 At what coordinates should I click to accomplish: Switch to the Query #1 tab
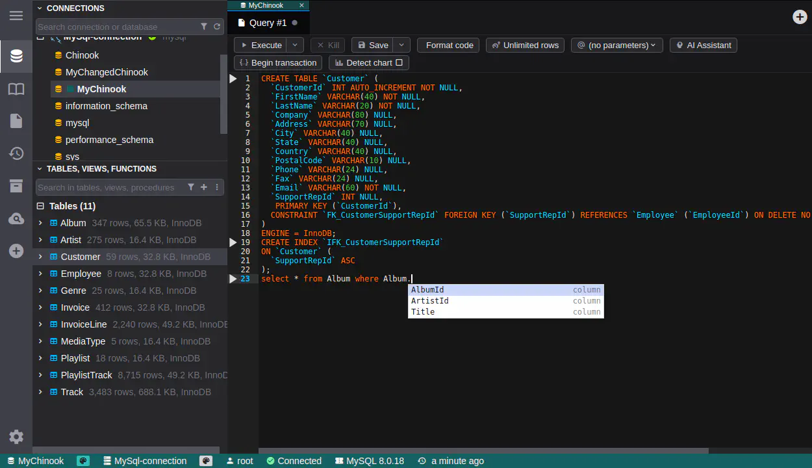pos(268,23)
